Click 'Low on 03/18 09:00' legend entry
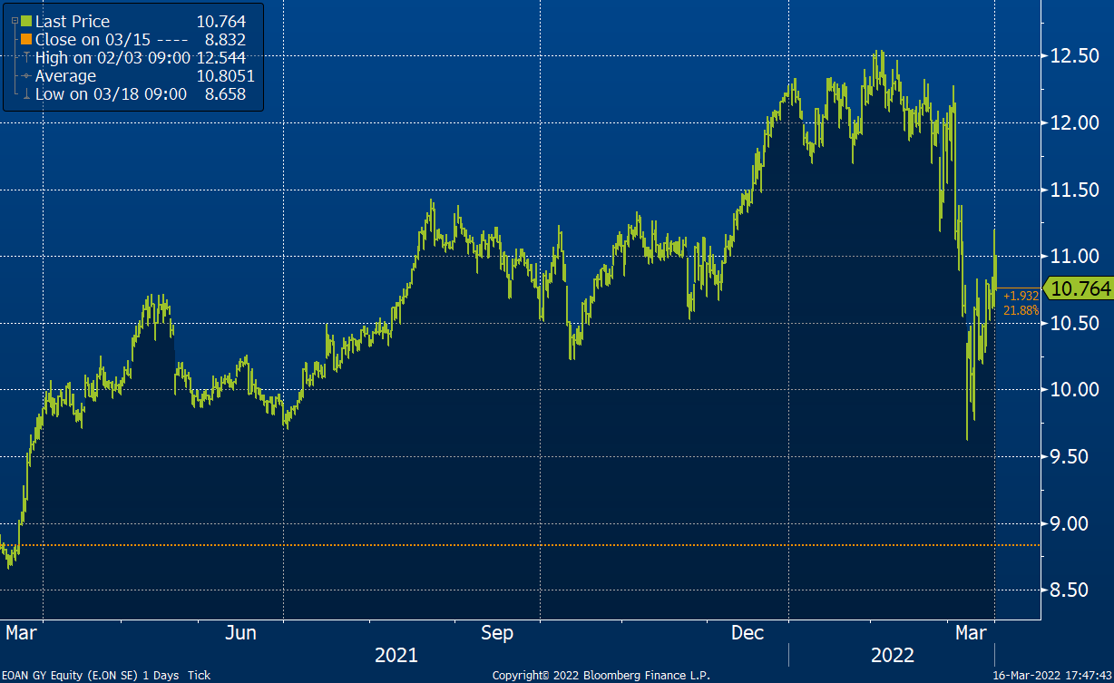1114x683 pixels. coord(111,93)
